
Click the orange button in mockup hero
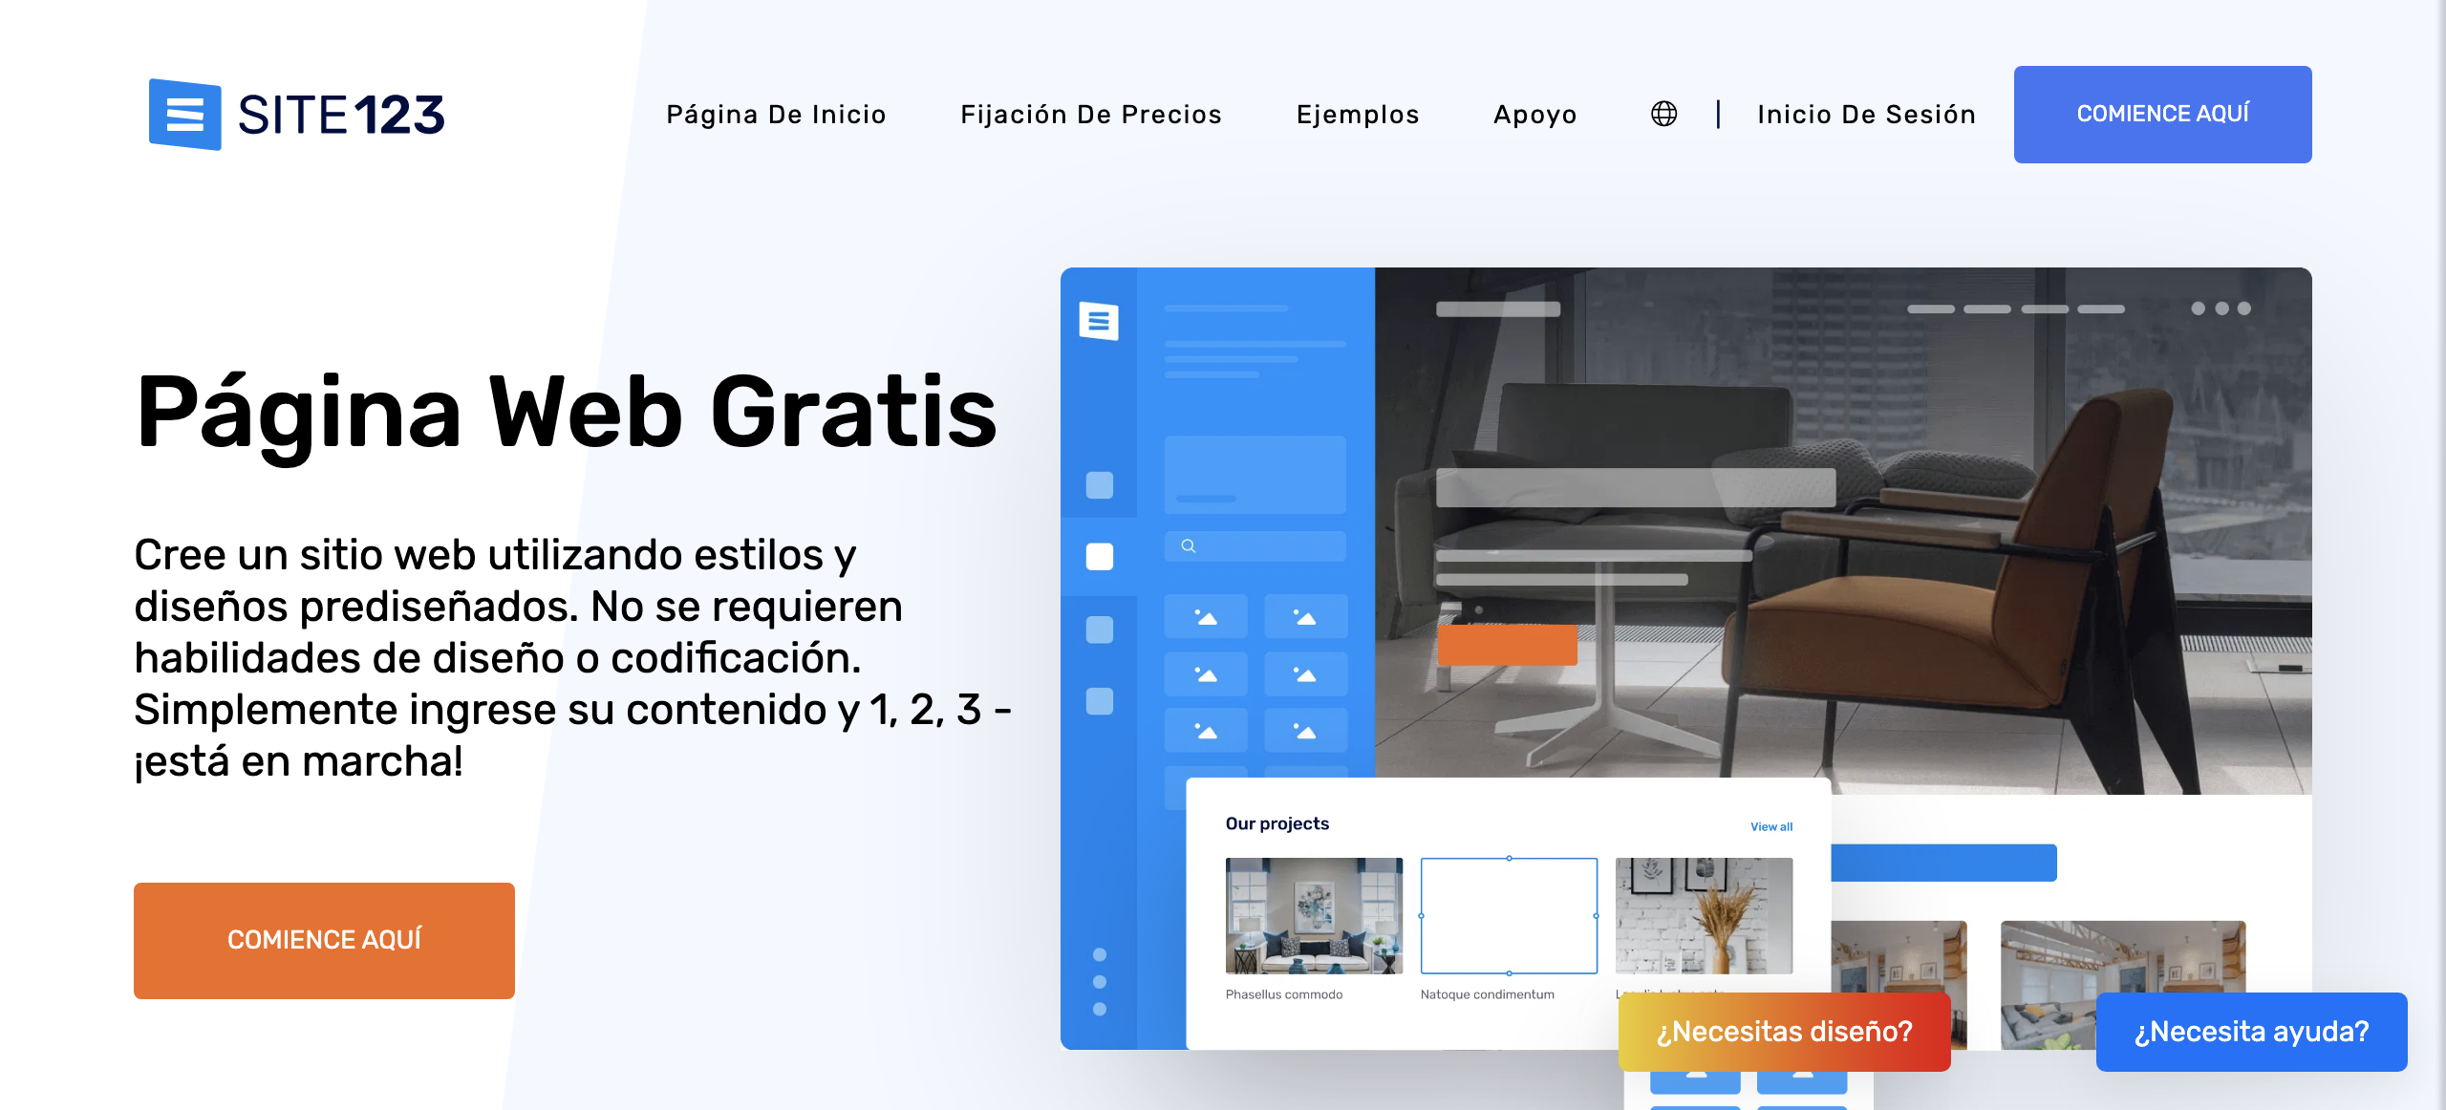click(x=1508, y=645)
